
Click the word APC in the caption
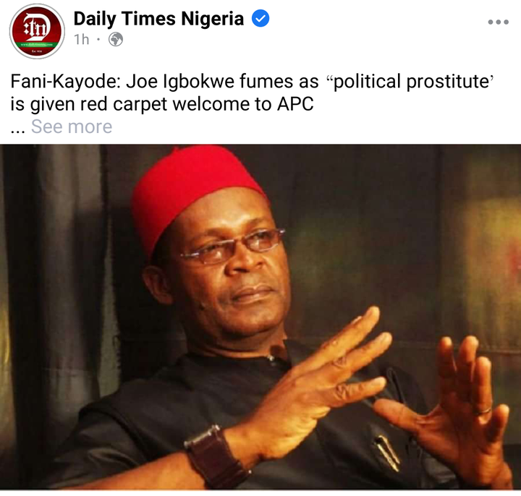295,104
